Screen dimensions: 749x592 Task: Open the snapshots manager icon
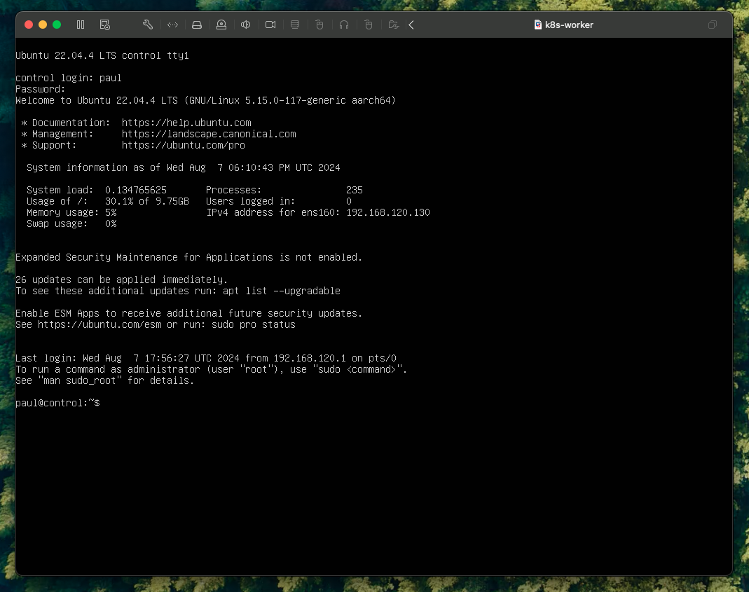(x=105, y=25)
